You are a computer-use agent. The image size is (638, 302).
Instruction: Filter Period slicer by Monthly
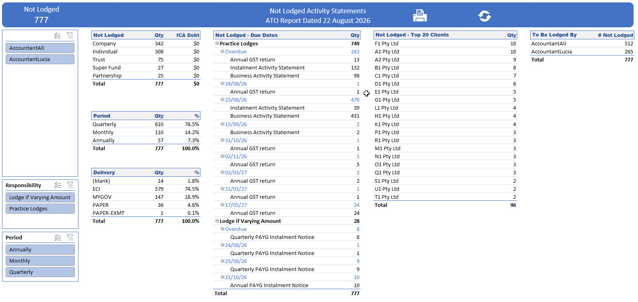point(40,261)
